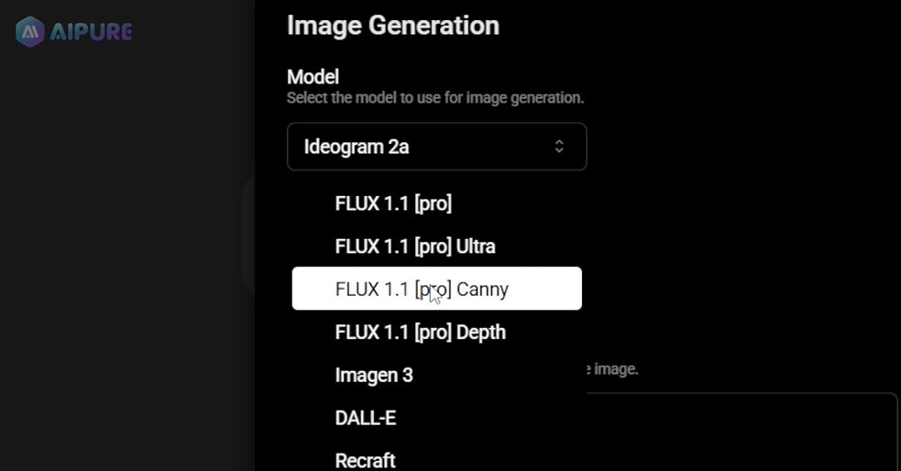Viewport: 901px width, 471px height.
Task: Open the Ideogram 2a model dropdown
Action: pos(436,147)
